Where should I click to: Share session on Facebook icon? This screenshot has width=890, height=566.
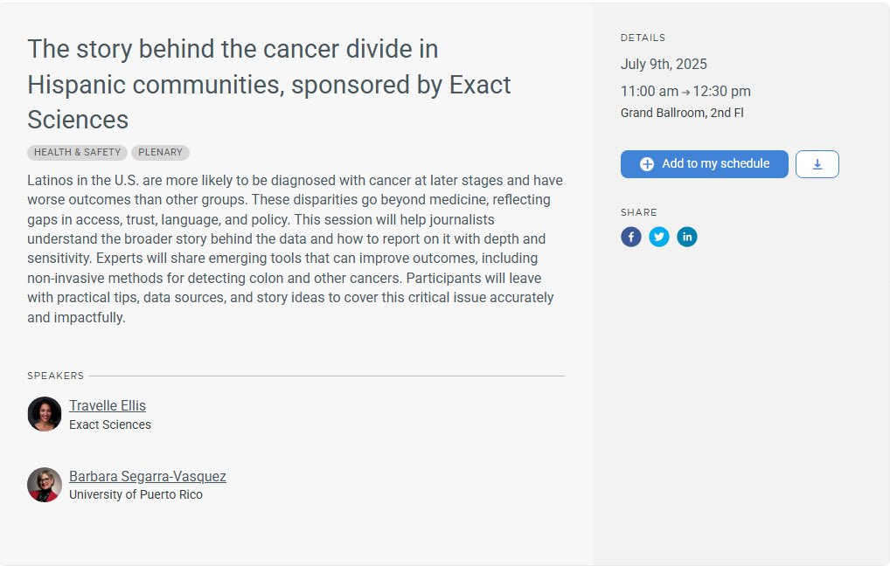(x=630, y=237)
